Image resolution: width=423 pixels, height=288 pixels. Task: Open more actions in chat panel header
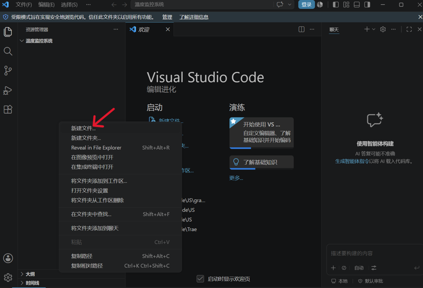(393, 29)
